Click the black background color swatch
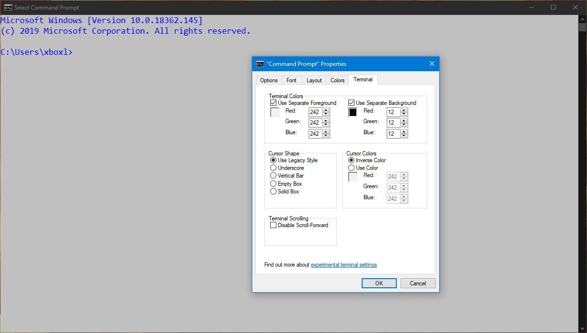The height and width of the screenshot is (333, 587). click(x=353, y=112)
